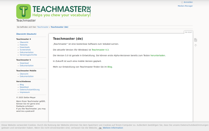Accept cookies with OK button

(100, 128)
